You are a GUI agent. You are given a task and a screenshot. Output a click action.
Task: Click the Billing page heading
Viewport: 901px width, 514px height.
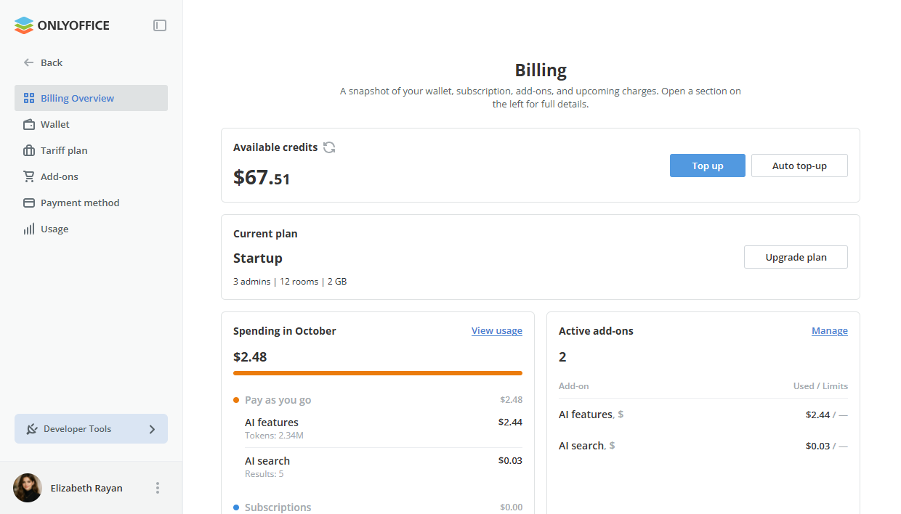tap(541, 70)
